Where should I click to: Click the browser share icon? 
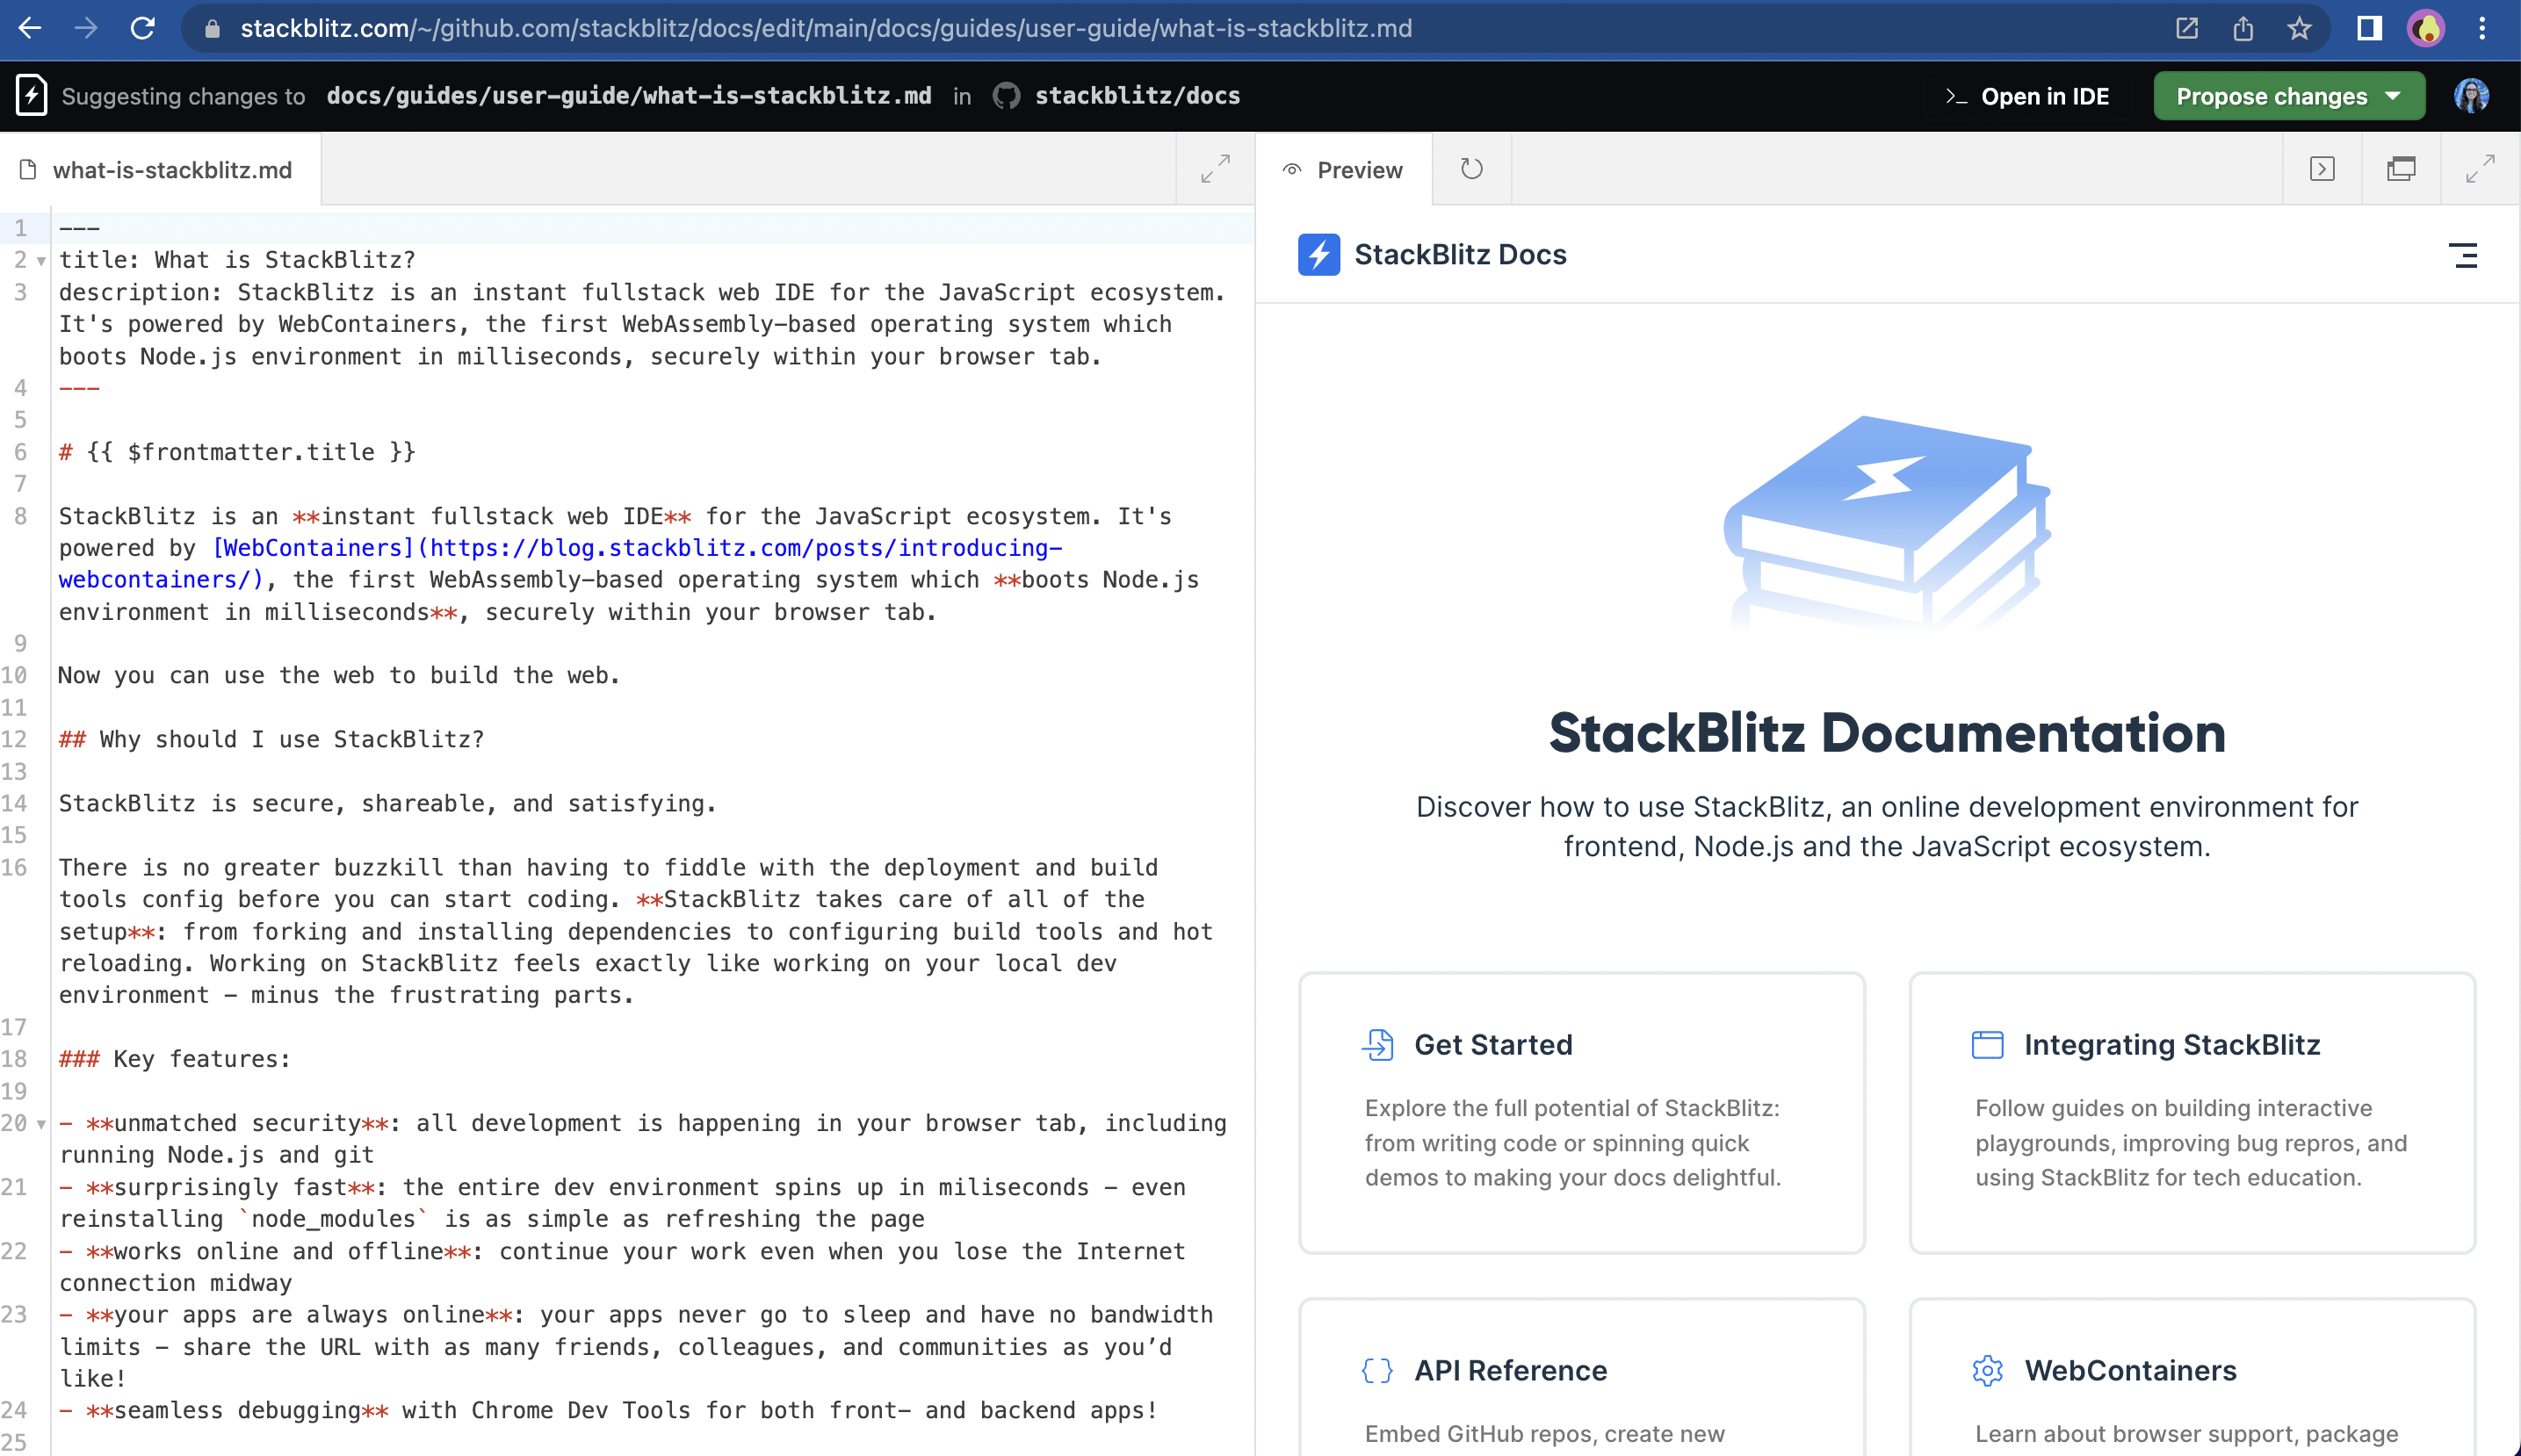click(2243, 28)
